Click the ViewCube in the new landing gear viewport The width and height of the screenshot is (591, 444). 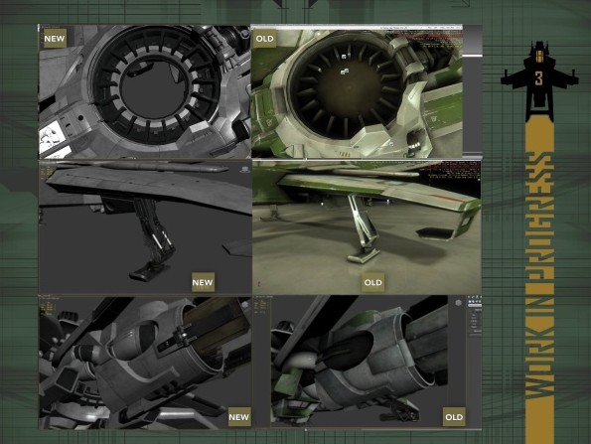[x=245, y=169]
